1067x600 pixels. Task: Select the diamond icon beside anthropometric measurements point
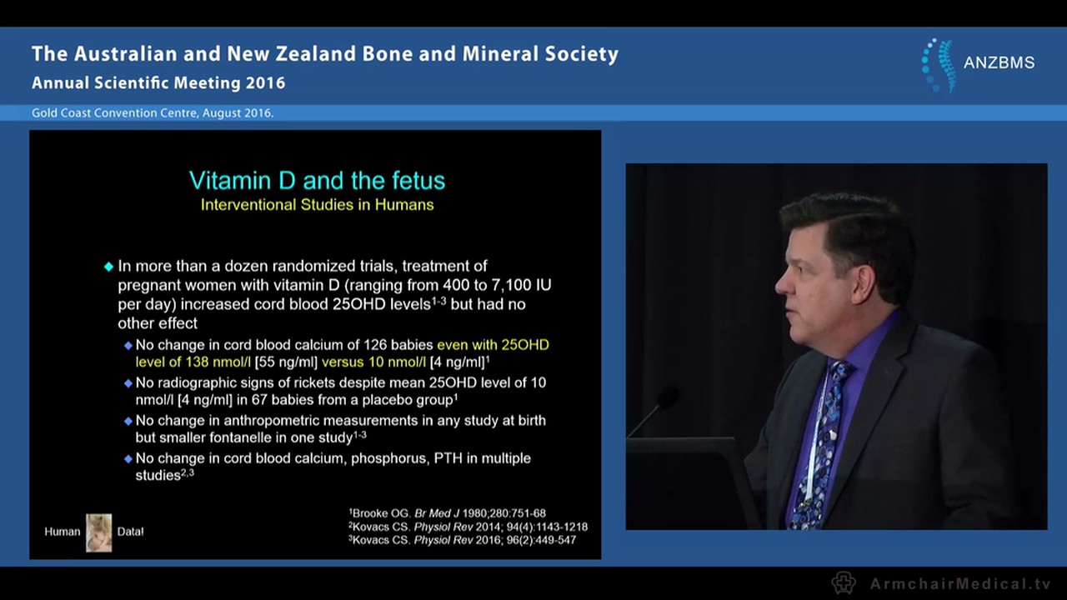pyautogui.click(x=128, y=420)
